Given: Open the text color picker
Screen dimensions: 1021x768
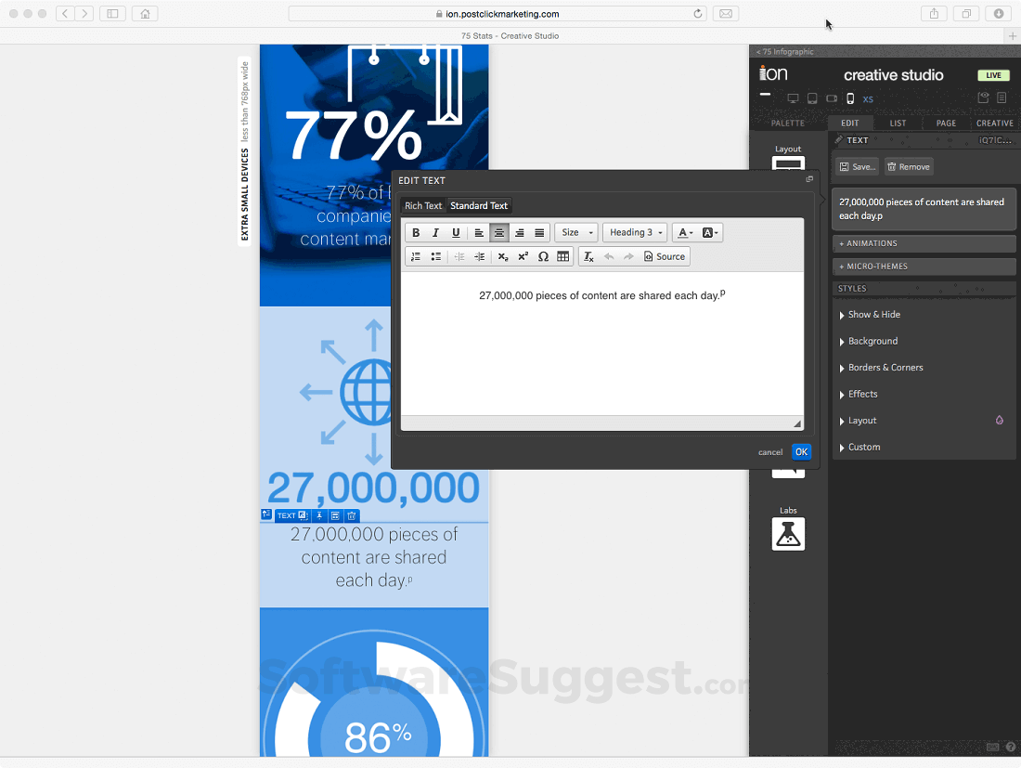Looking at the screenshot, I should (x=685, y=233).
